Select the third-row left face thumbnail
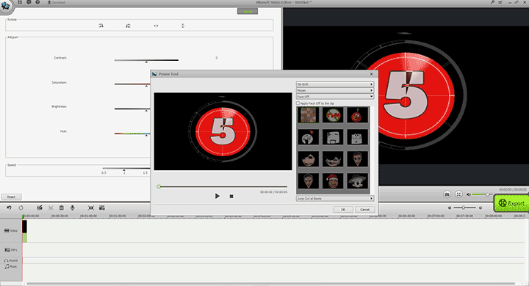 (309, 159)
